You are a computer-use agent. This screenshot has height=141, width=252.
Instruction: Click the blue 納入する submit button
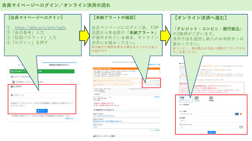click(212, 132)
